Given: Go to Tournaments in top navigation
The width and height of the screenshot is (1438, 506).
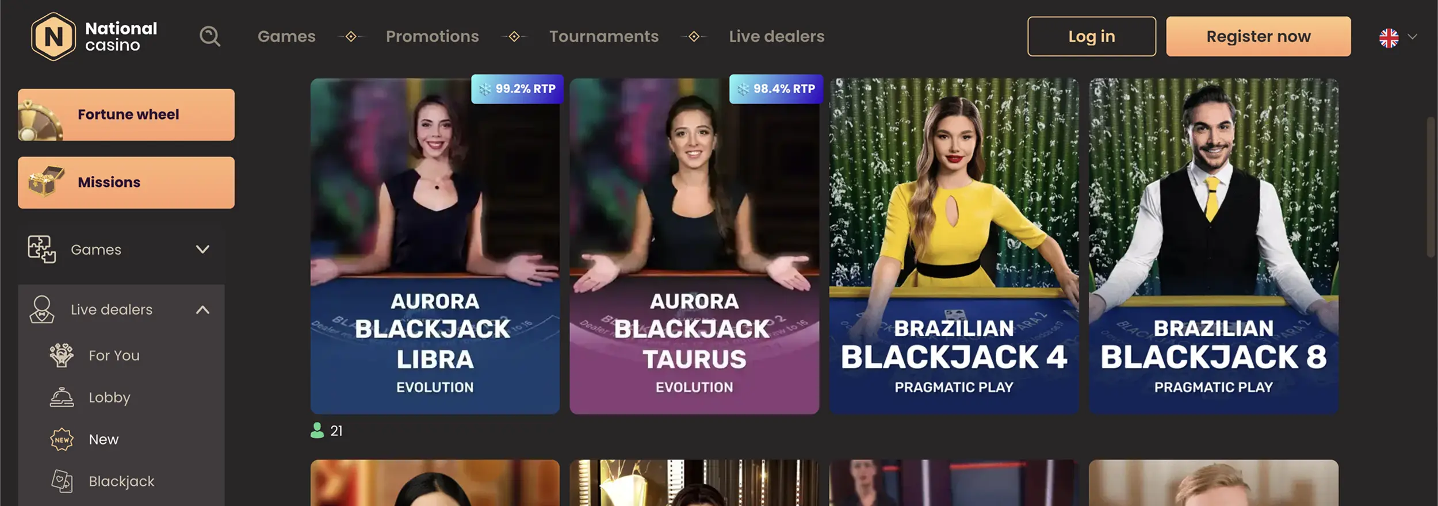Looking at the screenshot, I should [604, 36].
